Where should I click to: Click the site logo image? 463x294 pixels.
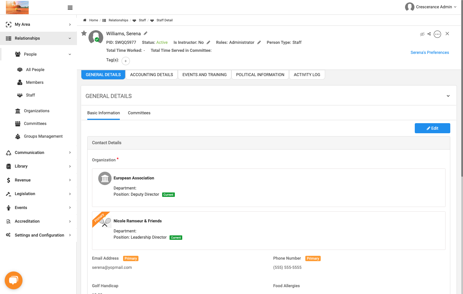17,7
